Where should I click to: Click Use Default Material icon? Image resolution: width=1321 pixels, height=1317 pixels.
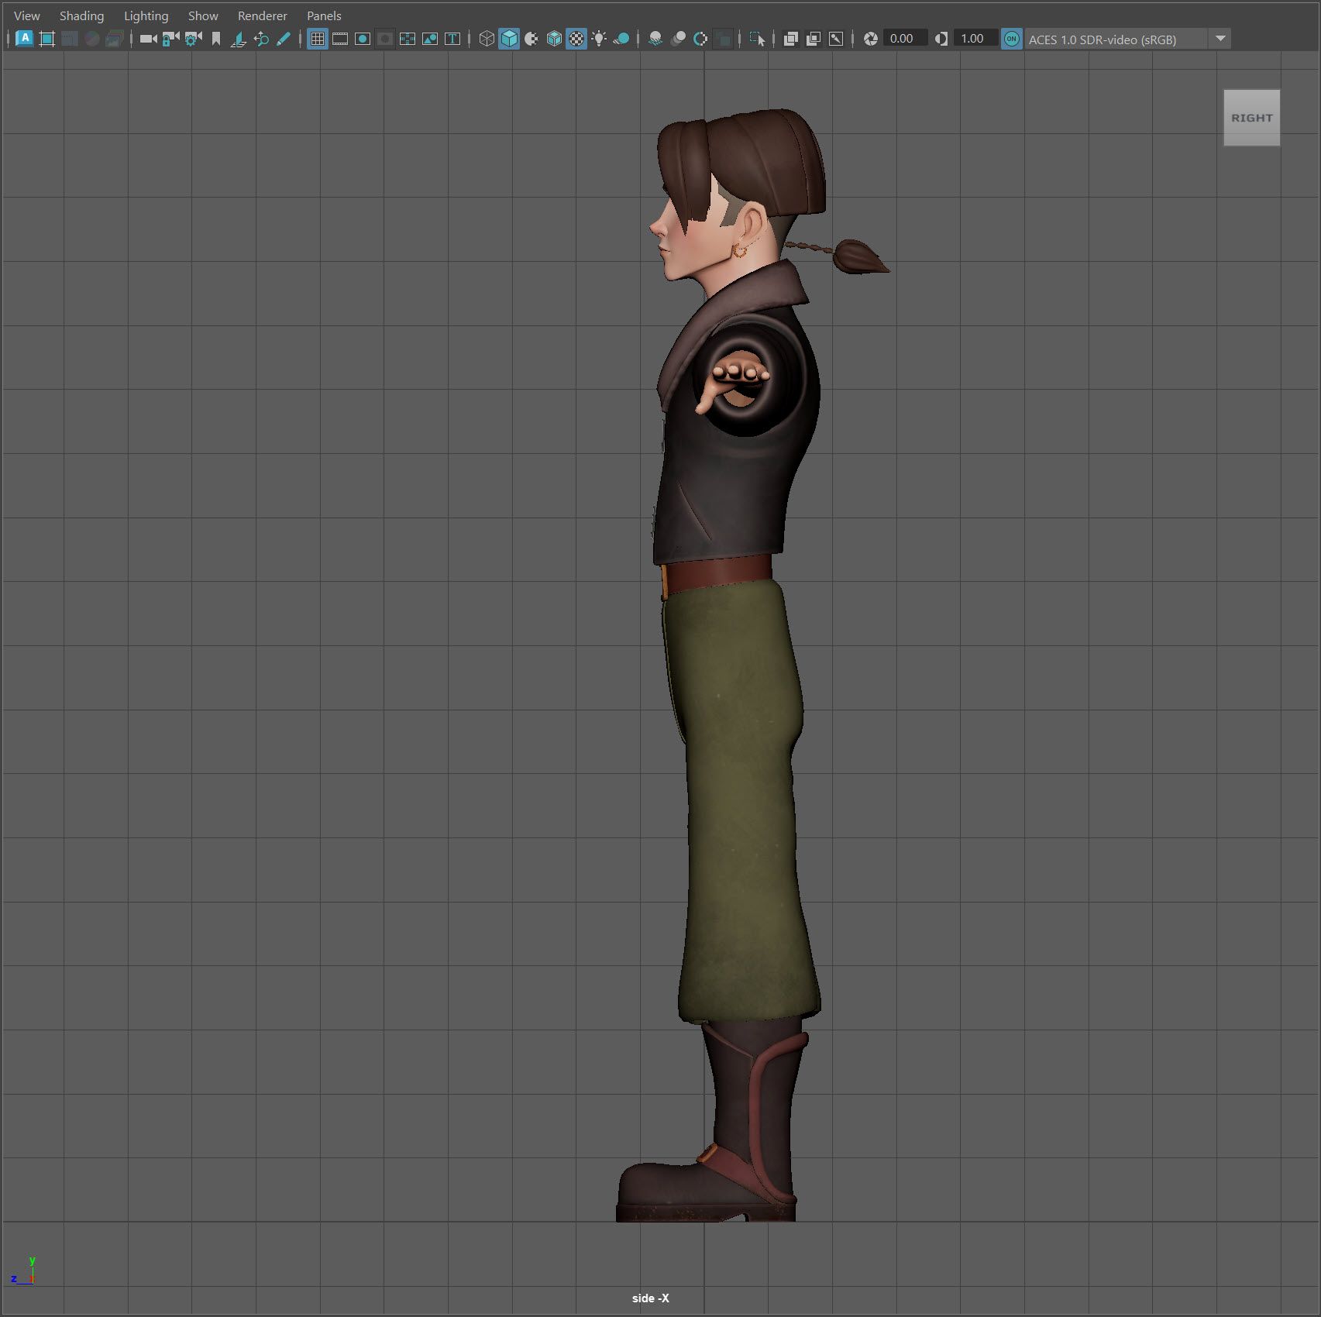click(531, 39)
